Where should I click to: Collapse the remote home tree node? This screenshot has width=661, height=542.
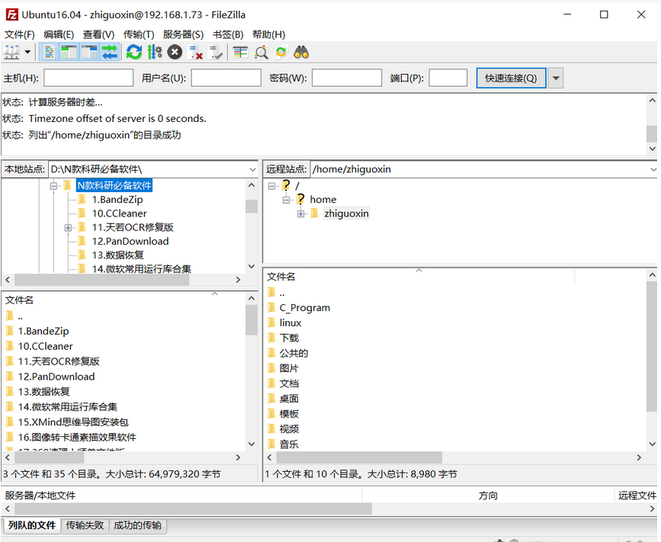pos(287,200)
